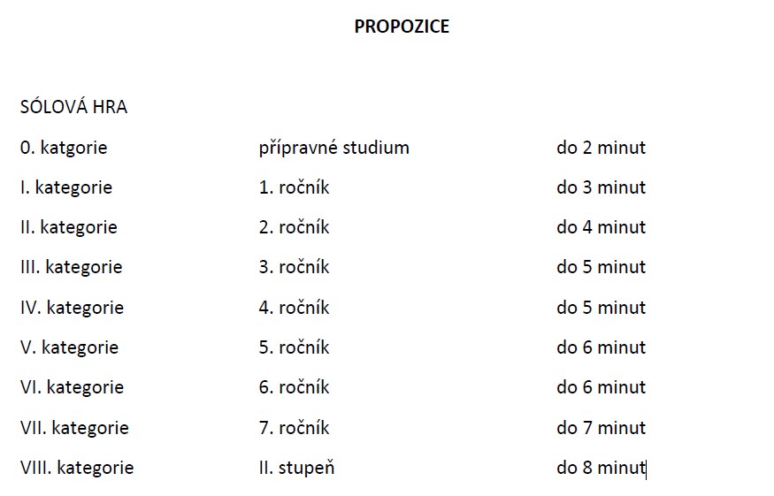
Task: Click the PROPOZICE heading
Action: 402,27
